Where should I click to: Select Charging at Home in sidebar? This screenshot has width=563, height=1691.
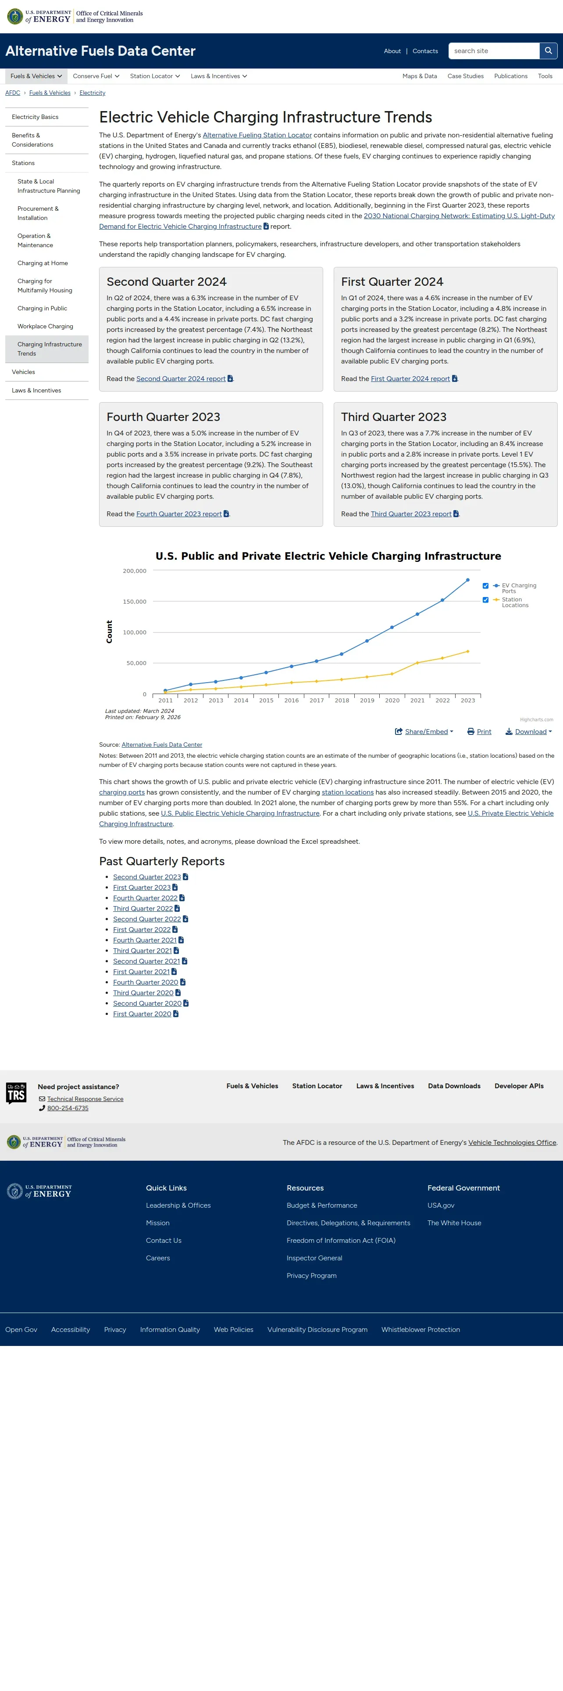[x=43, y=263]
